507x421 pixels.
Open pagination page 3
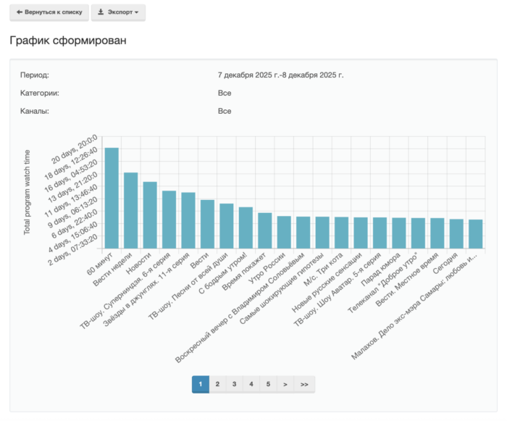(234, 385)
